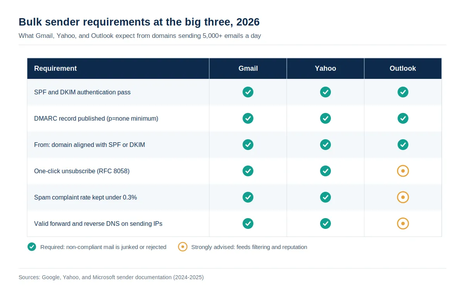
Task: Click Yahoo checkmark for From: domain alignment
Action: point(325,145)
